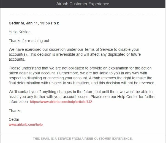Click the sentence starting "We'll contact you if anything"
The width and height of the screenshot is (166, 143).
[81, 94]
